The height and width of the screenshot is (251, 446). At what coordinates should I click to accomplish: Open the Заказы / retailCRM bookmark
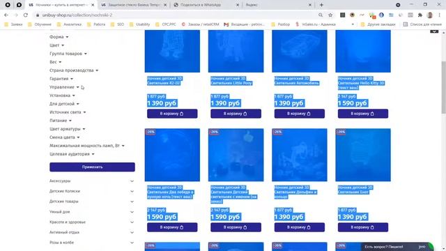click(x=201, y=24)
